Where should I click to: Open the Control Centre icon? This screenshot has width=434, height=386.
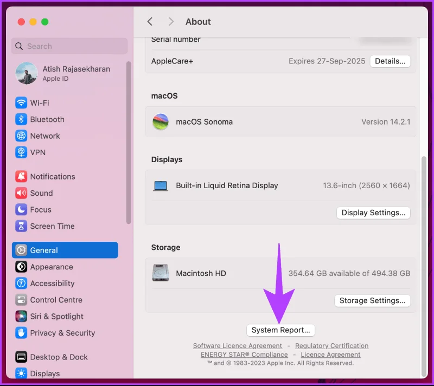pos(21,300)
